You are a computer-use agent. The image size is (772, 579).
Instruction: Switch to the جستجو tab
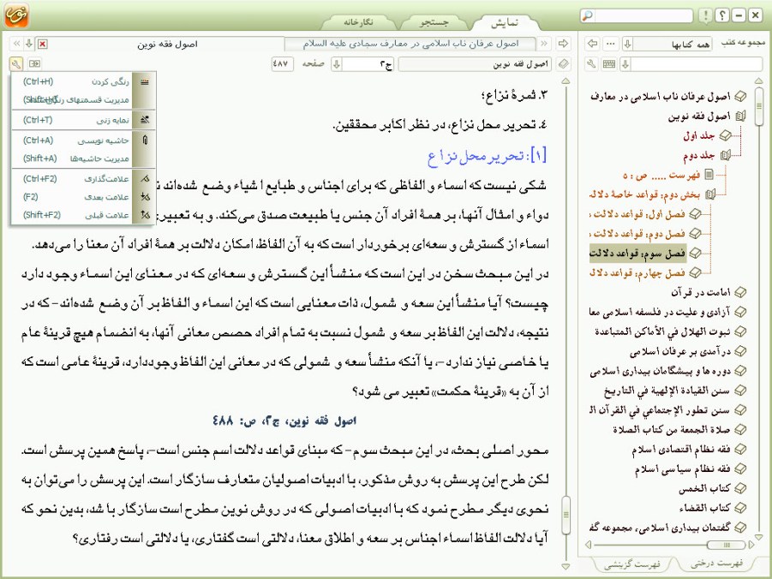(x=434, y=22)
